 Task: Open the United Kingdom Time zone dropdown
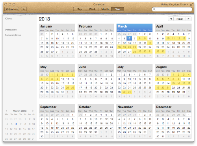pos(175,4)
